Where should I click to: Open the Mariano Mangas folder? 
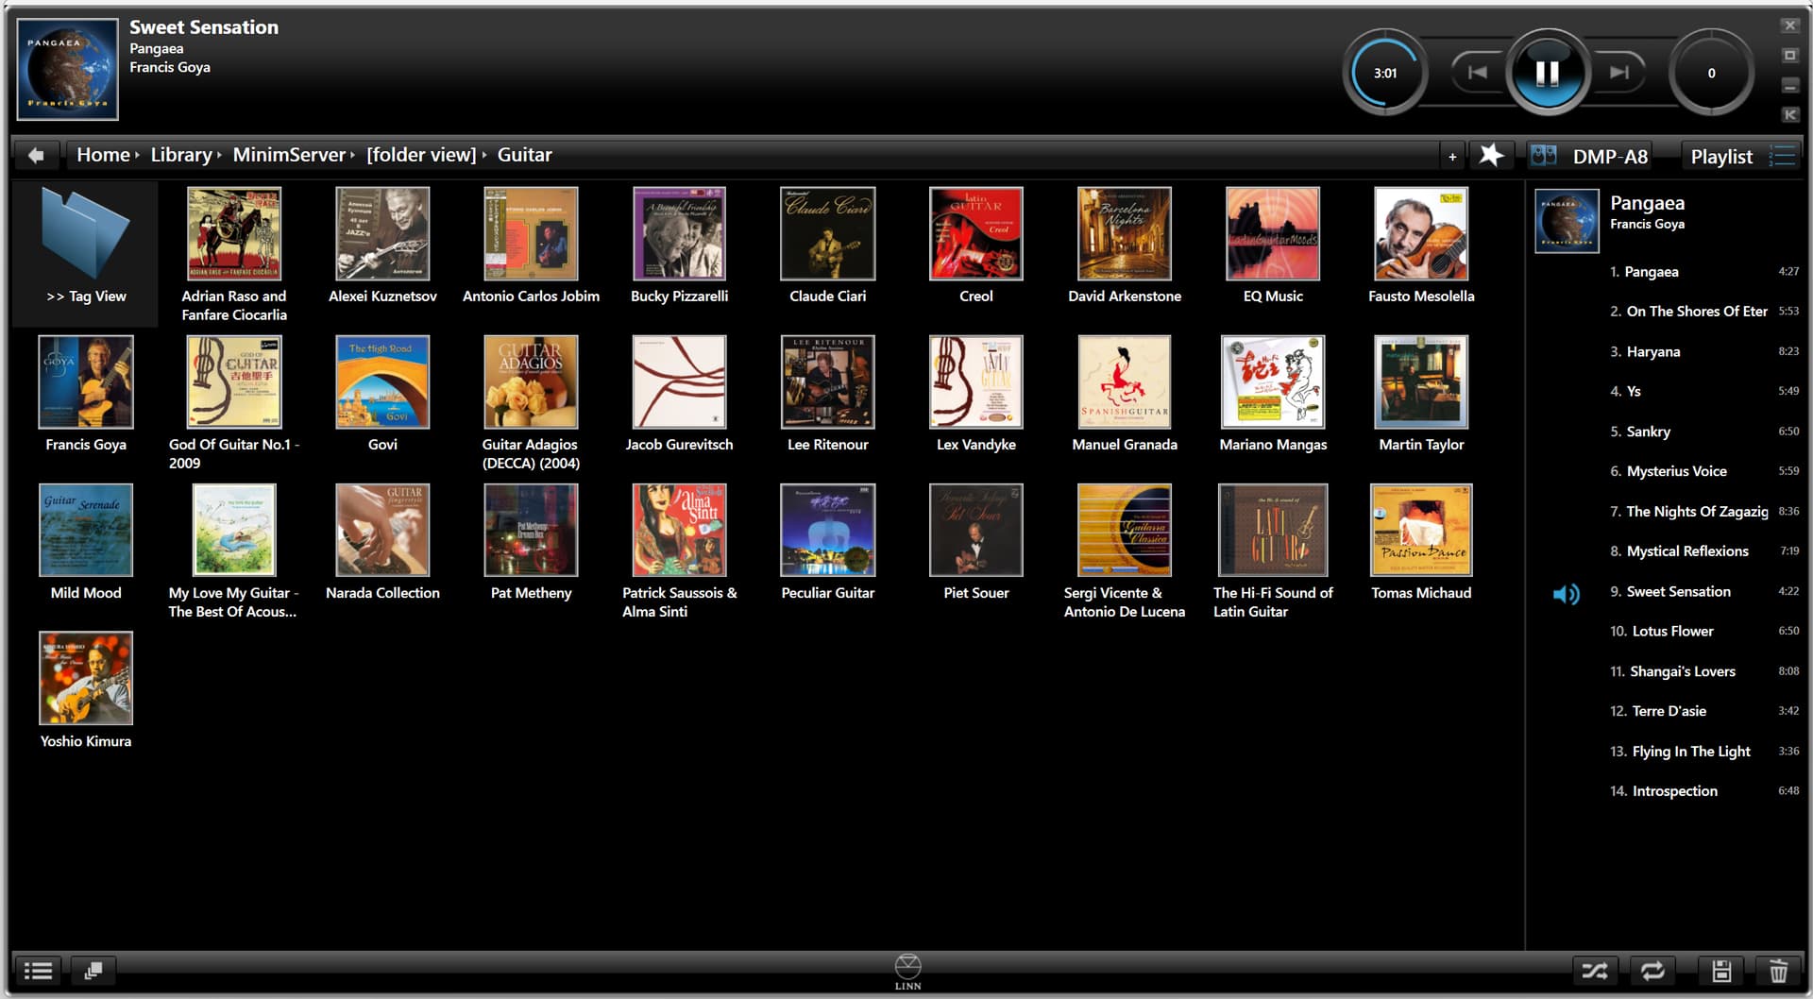[1273, 394]
